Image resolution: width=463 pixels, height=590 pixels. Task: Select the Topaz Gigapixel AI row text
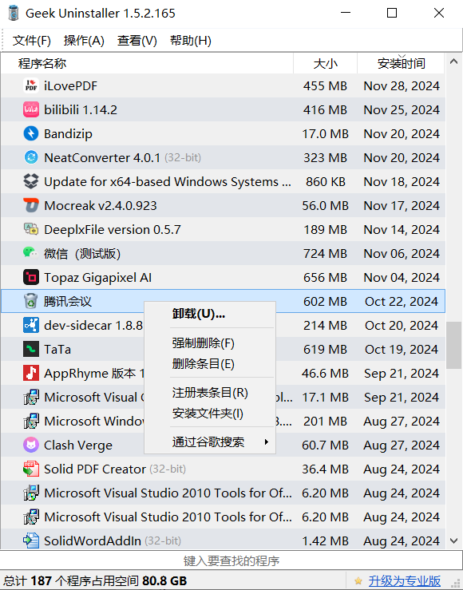pos(98,277)
